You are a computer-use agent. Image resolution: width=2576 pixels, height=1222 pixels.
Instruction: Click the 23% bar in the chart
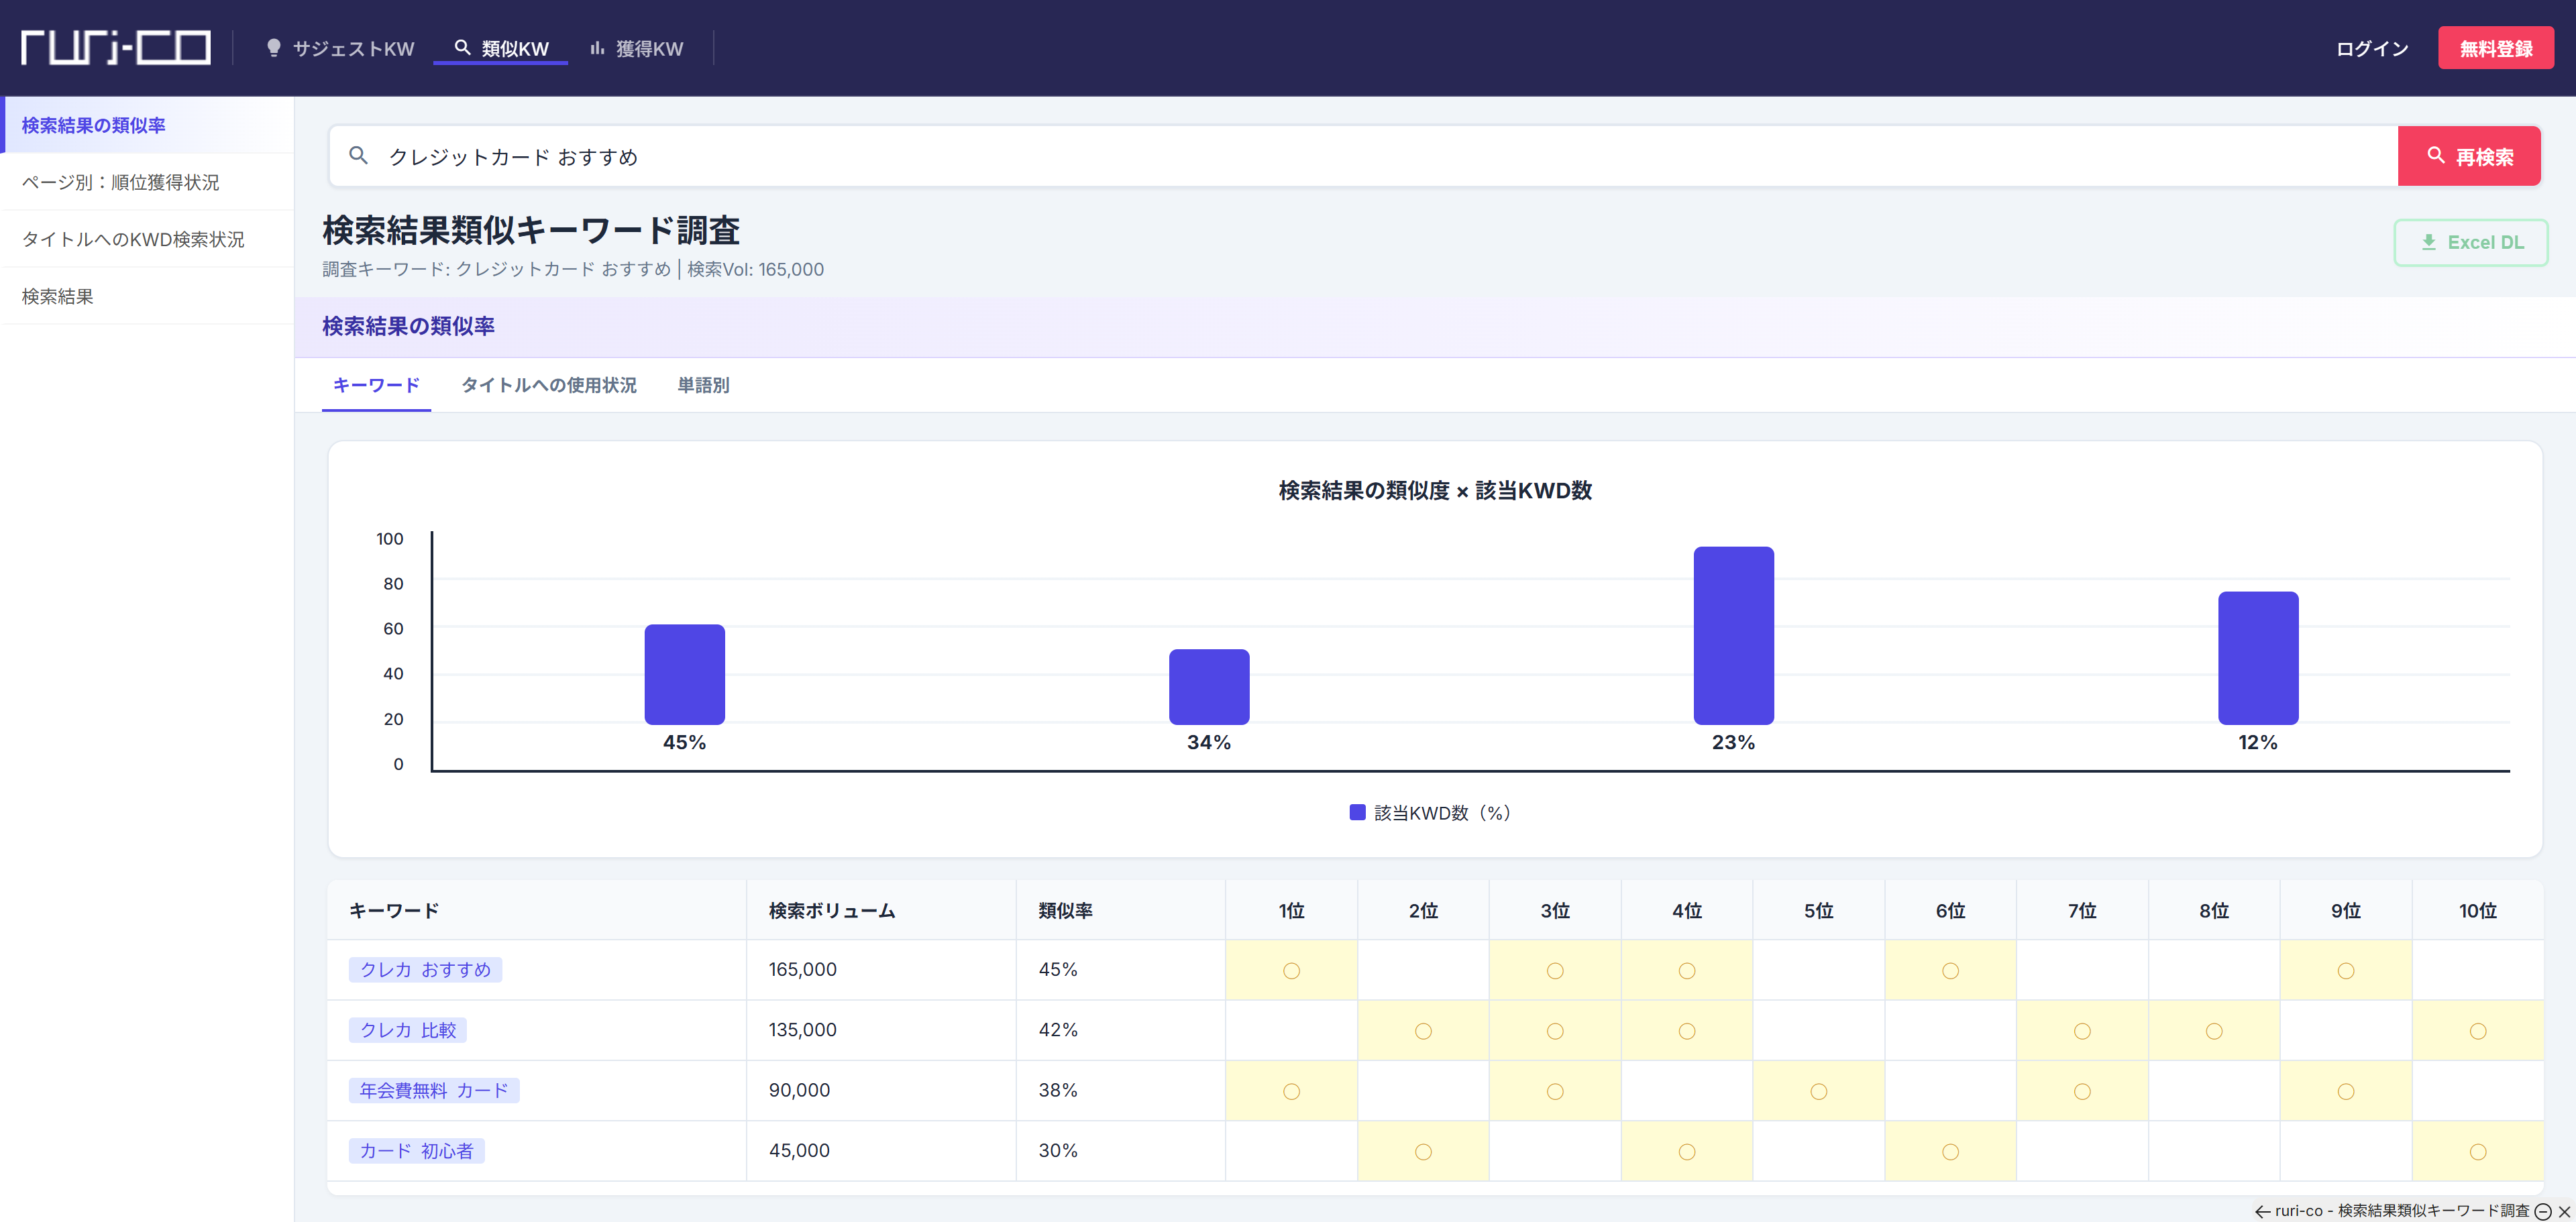pos(1733,635)
